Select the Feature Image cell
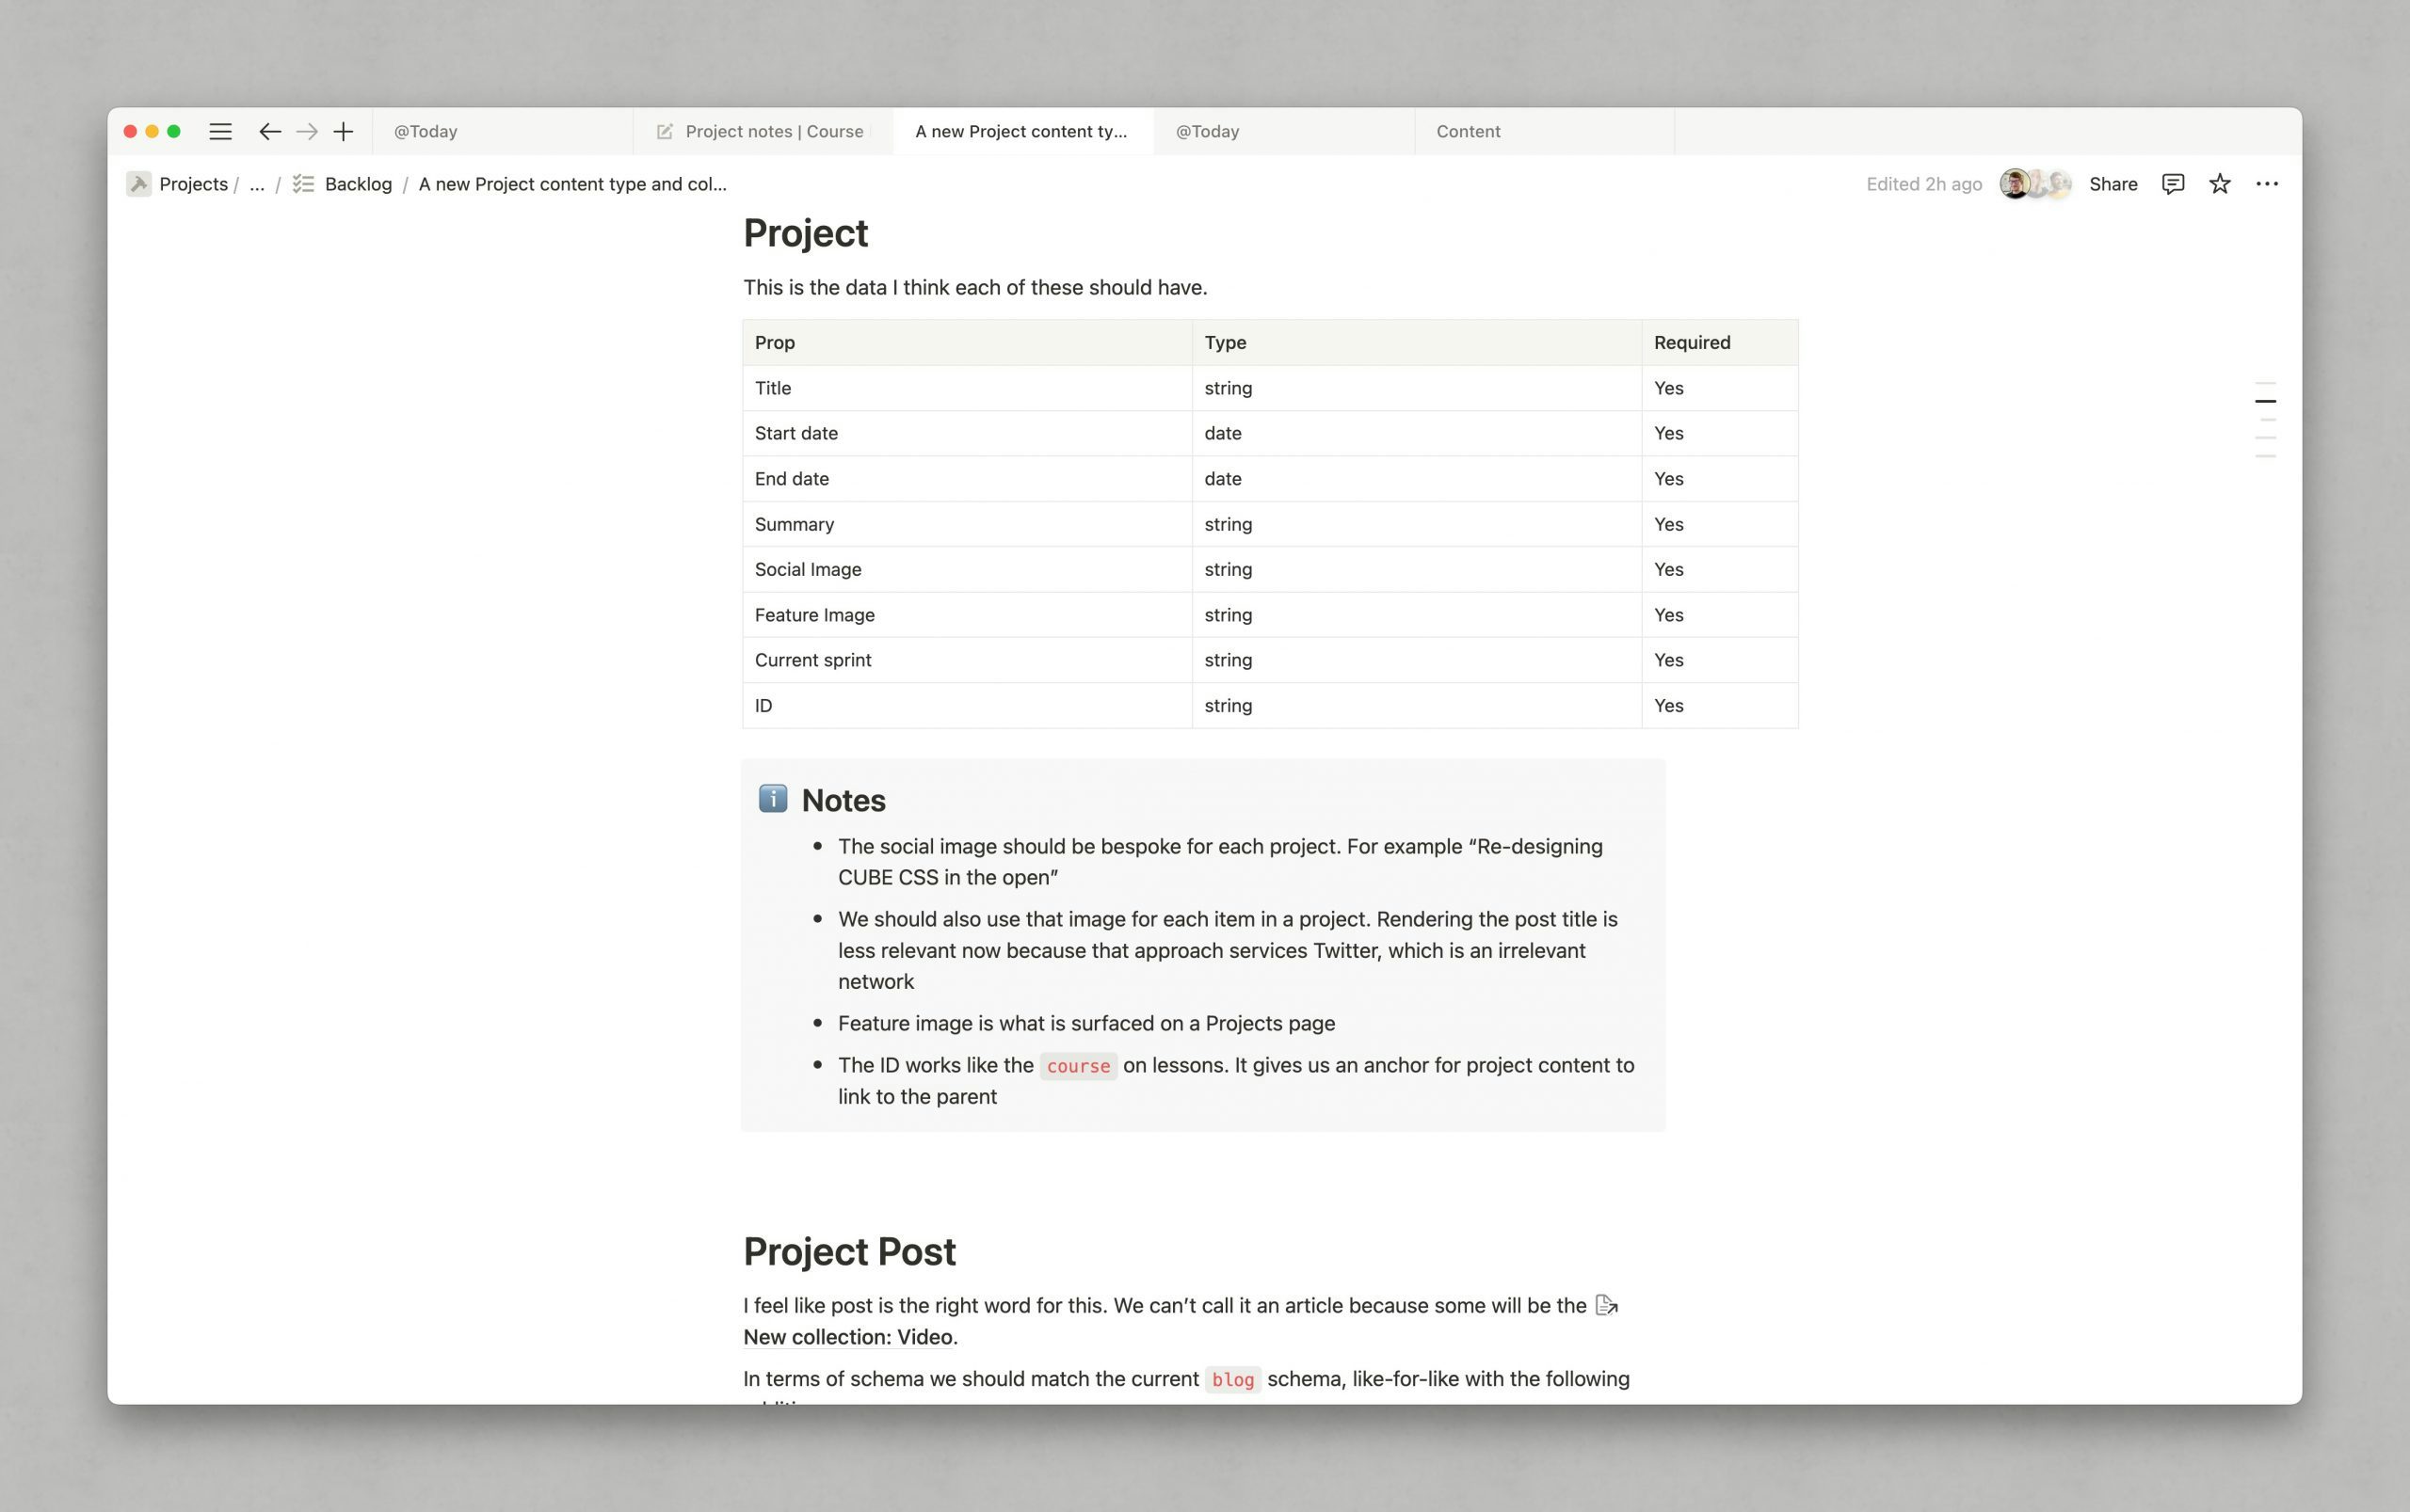Image resolution: width=2410 pixels, height=1512 pixels. 968,615
